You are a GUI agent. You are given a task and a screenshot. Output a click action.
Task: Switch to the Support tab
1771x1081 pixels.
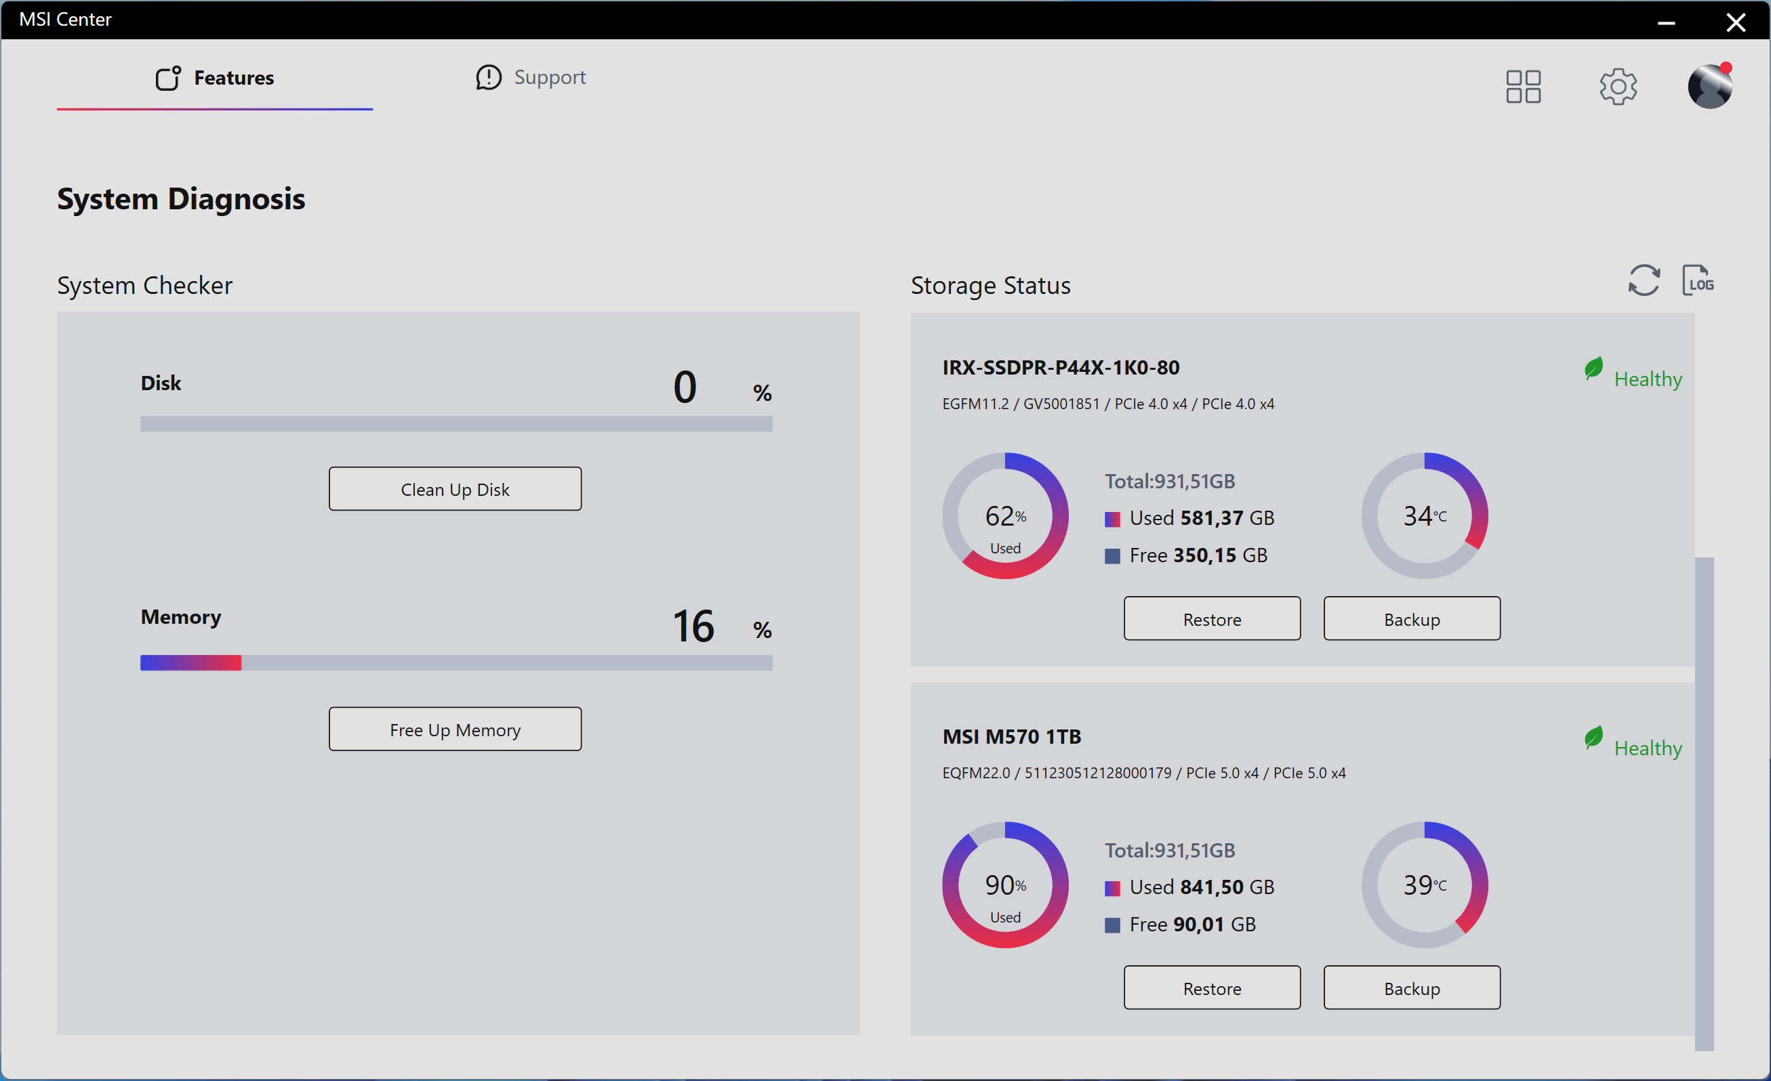pyautogui.click(x=531, y=77)
